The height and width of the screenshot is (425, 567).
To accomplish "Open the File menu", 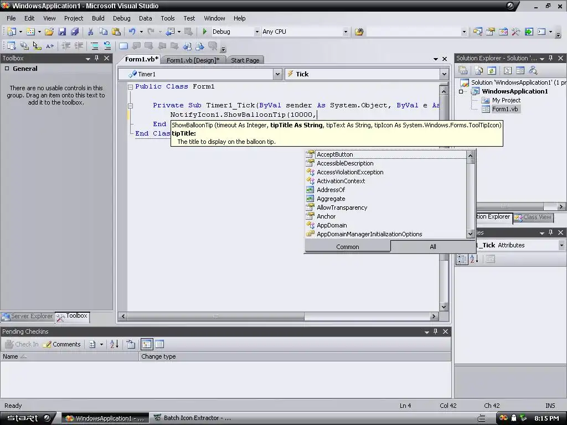I will (11, 18).
